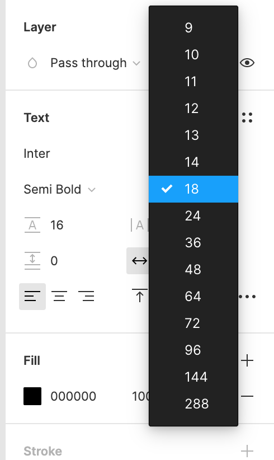Open Pass through blend mode dropdown

(x=95, y=63)
